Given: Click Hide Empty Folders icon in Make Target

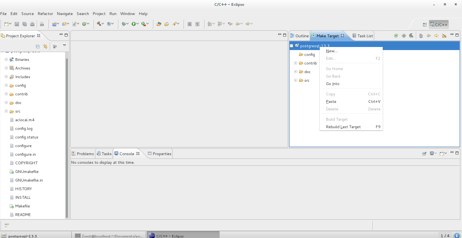Looking at the screenshot, I should 444,36.
